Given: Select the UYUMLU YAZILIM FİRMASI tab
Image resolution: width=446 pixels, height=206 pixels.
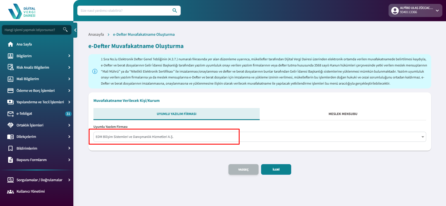Looking at the screenshot, I should tap(177, 114).
